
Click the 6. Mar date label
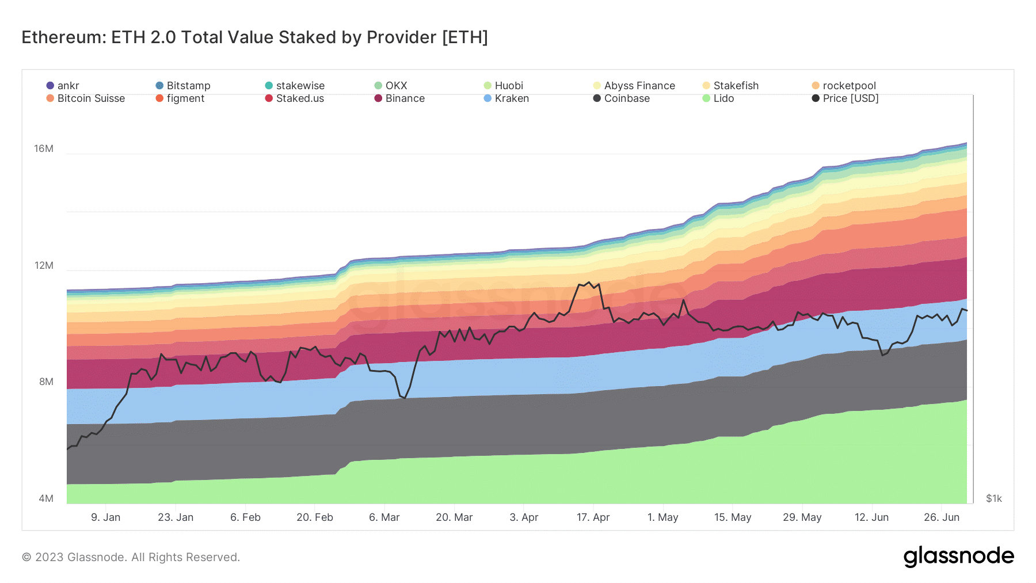384,517
